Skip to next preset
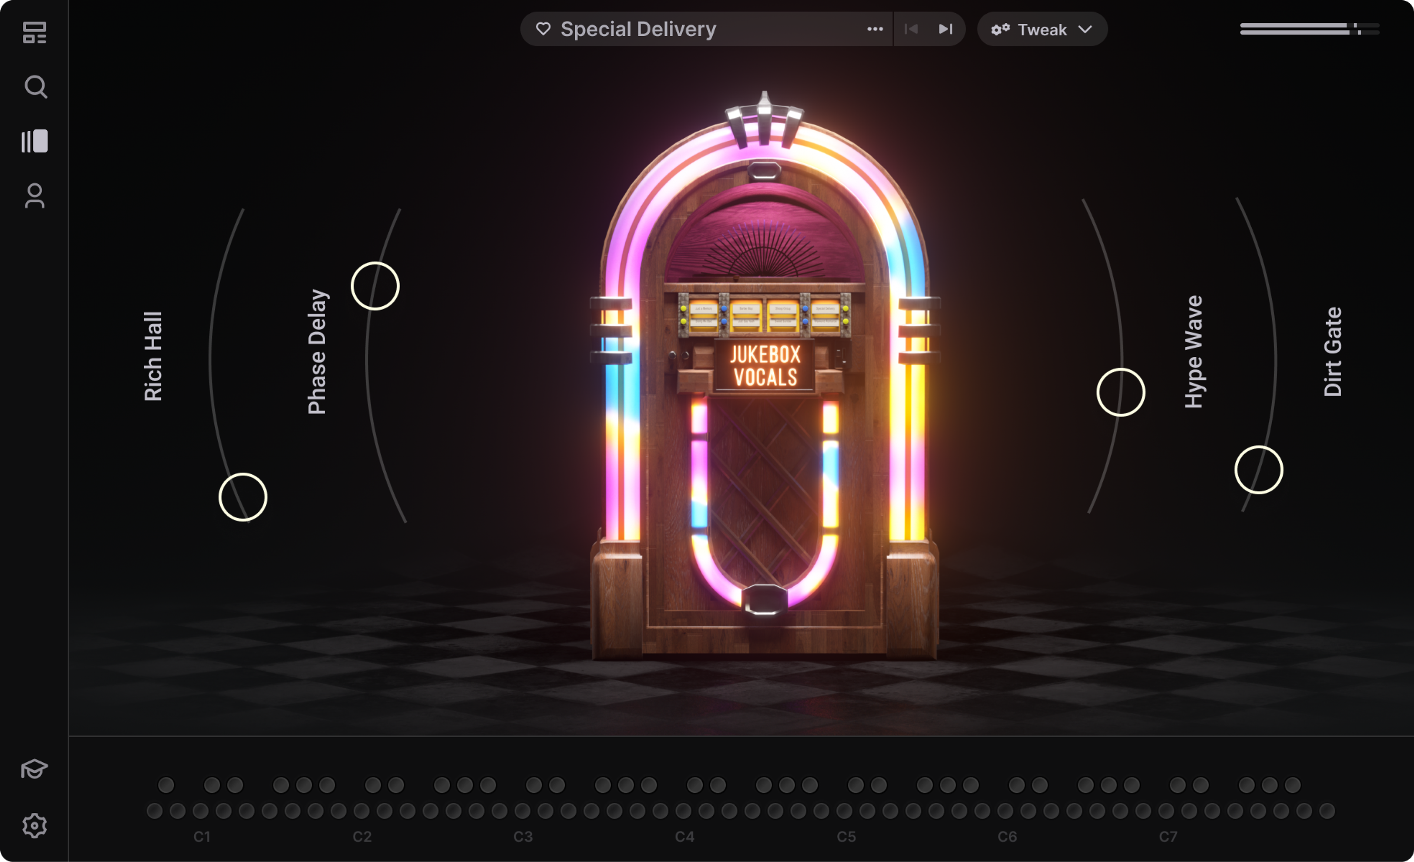The image size is (1414, 862). pyautogui.click(x=946, y=29)
